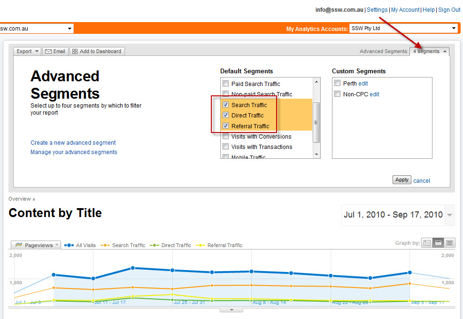Select the last Graph by view icon
The height and width of the screenshot is (319, 463).
pos(449,243)
